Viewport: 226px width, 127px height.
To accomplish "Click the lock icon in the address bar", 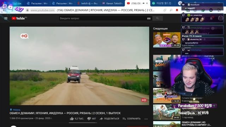I will (28, 10).
